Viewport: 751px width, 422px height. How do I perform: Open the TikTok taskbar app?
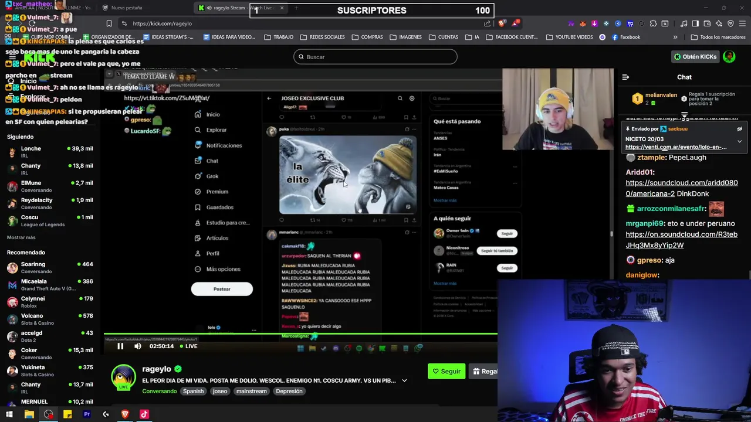(x=144, y=414)
